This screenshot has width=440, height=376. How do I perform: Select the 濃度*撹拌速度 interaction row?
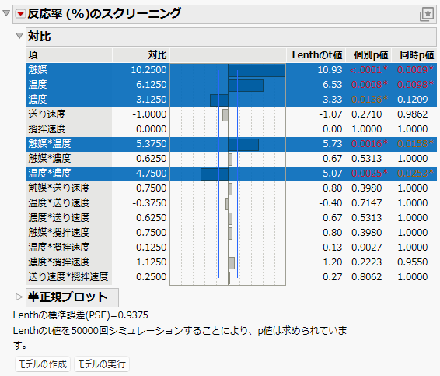click(x=232, y=262)
